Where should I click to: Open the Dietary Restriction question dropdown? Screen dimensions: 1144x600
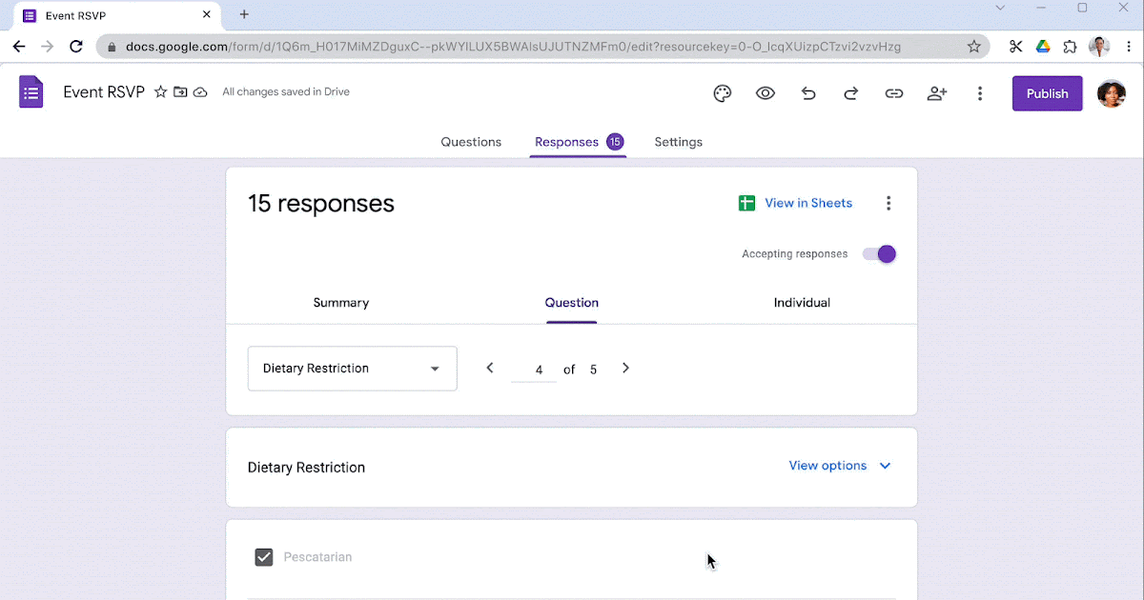point(352,369)
